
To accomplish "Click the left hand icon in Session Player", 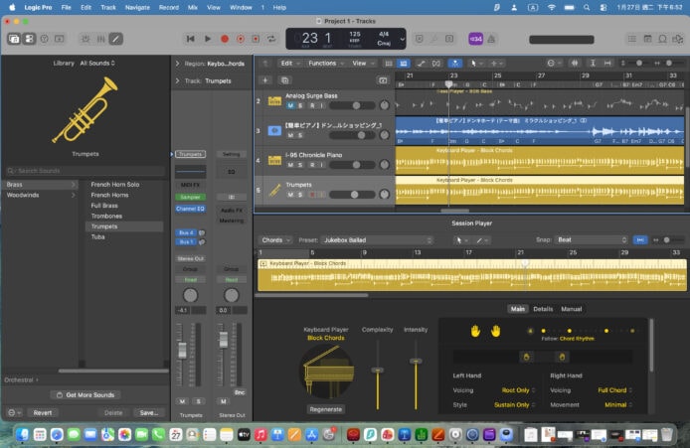I will [x=476, y=331].
